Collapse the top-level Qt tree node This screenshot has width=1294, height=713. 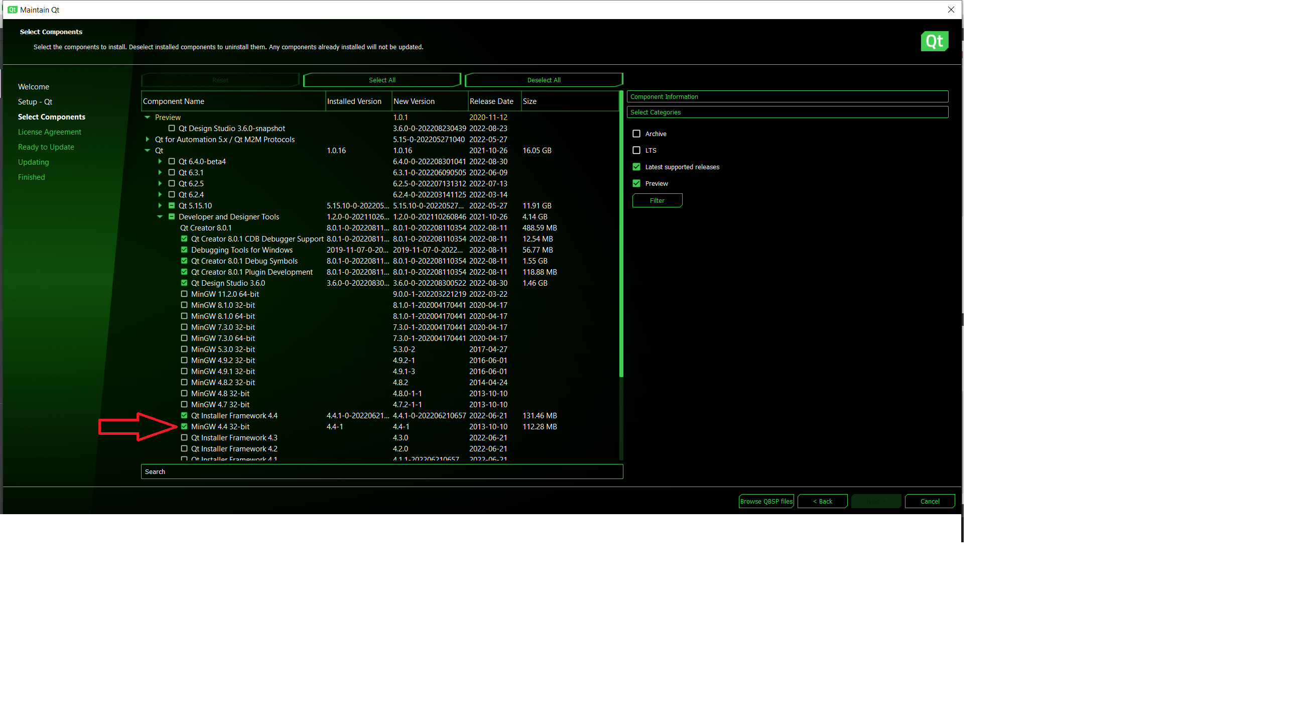pos(147,150)
